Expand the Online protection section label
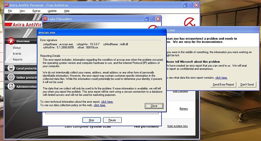261x141 pixels. point(27,78)
